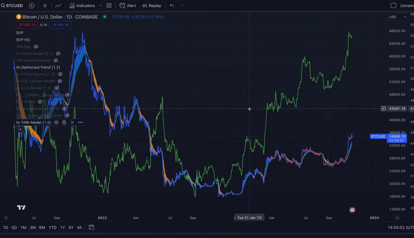Viewport: 414px width, 238px height.
Task: Click the Z timezone button on time axis
Action: click(x=6, y=218)
